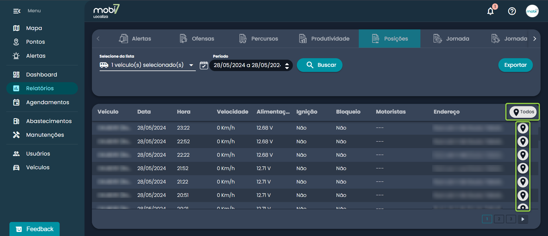Go to next page arrow
Screen dimensions: 548x236
click(x=523, y=219)
